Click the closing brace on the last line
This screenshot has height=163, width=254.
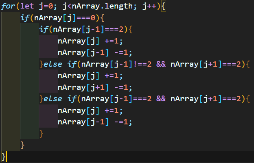tap(3, 157)
